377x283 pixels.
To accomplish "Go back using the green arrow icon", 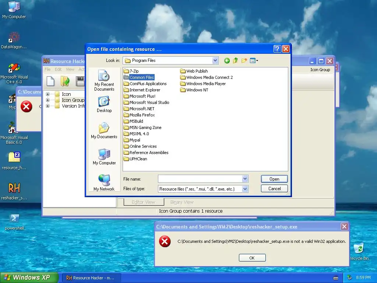I will 227,61.
